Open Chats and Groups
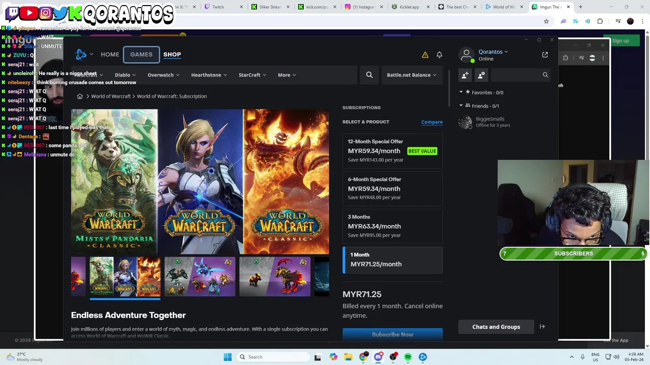The height and width of the screenshot is (365, 650). tap(496, 327)
